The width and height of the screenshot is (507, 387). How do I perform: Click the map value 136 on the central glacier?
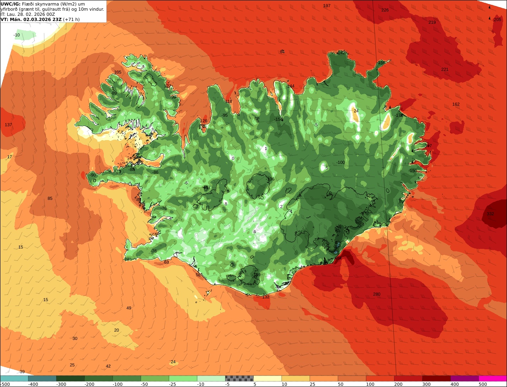click(x=271, y=179)
